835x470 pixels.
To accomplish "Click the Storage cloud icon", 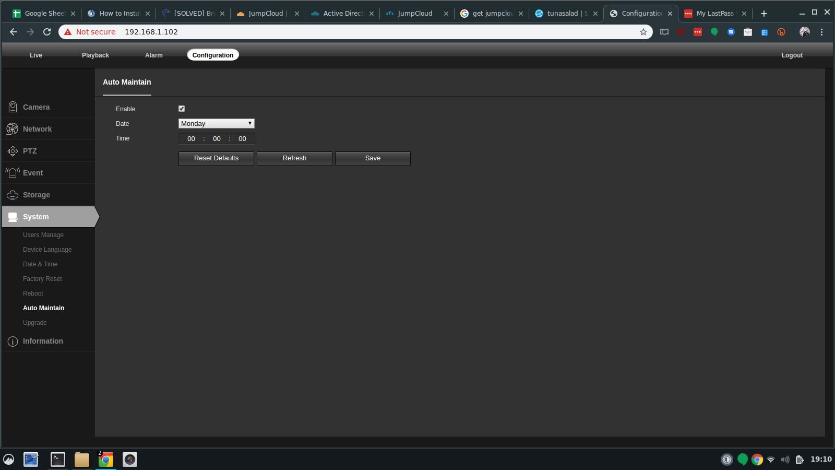I will tap(13, 195).
